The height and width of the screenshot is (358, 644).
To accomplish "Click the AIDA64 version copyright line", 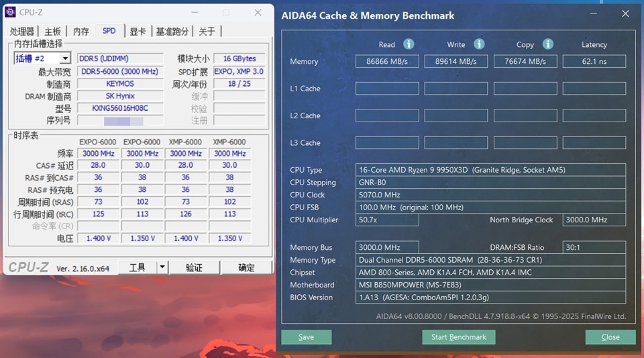I will [501, 316].
